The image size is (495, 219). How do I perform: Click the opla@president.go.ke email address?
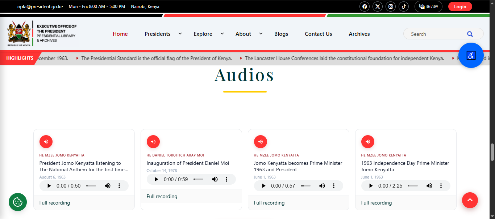40,7
